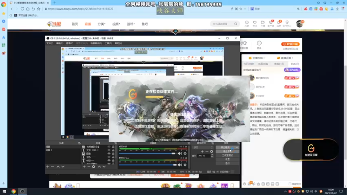The width and height of the screenshot is (347, 195).
Task: Go to 直播 in Douyu navigation
Action: 88,24
